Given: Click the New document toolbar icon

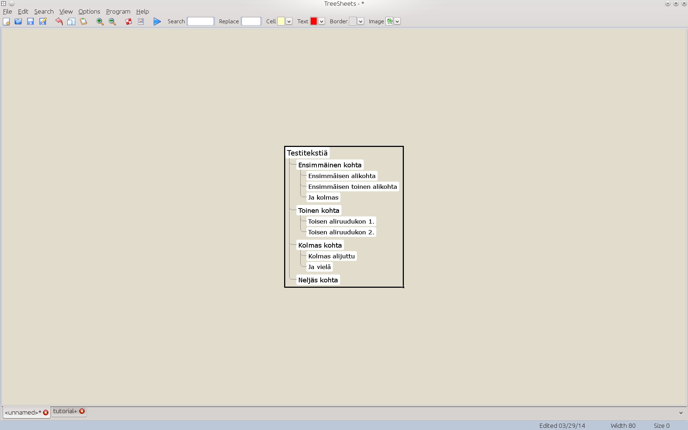Looking at the screenshot, I should [6, 21].
